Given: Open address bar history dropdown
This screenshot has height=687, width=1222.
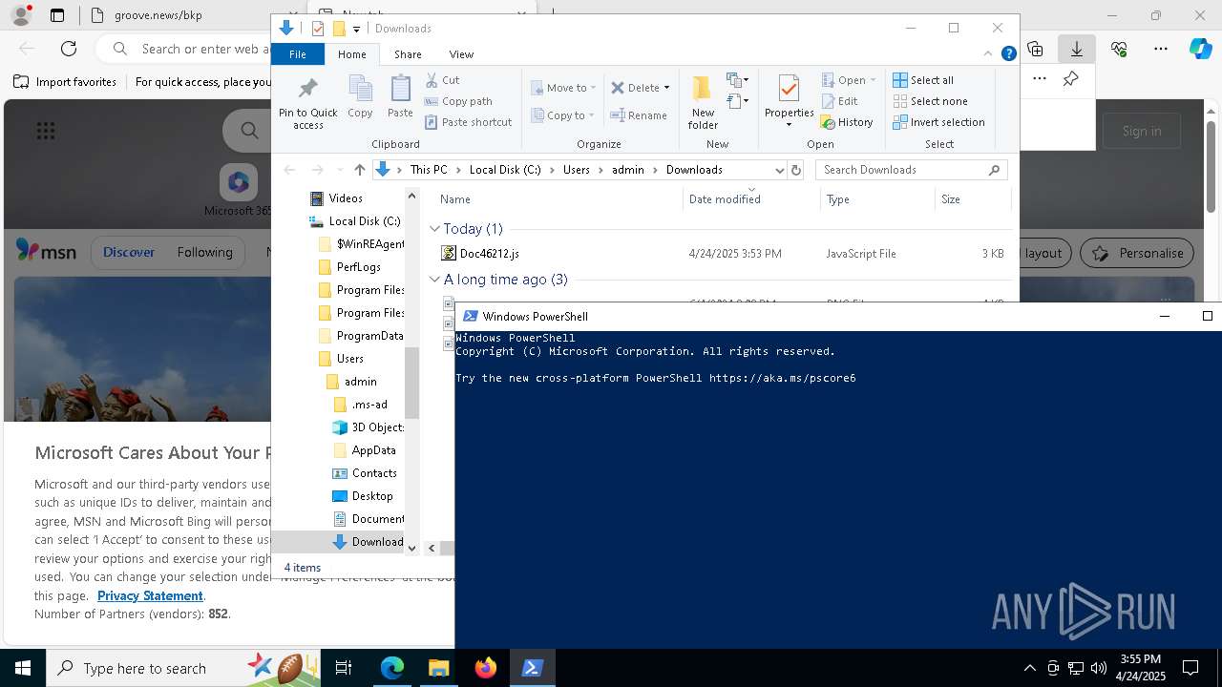Looking at the screenshot, I should pyautogui.click(x=779, y=170).
